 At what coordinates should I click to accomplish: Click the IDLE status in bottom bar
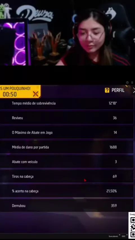point(123,236)
